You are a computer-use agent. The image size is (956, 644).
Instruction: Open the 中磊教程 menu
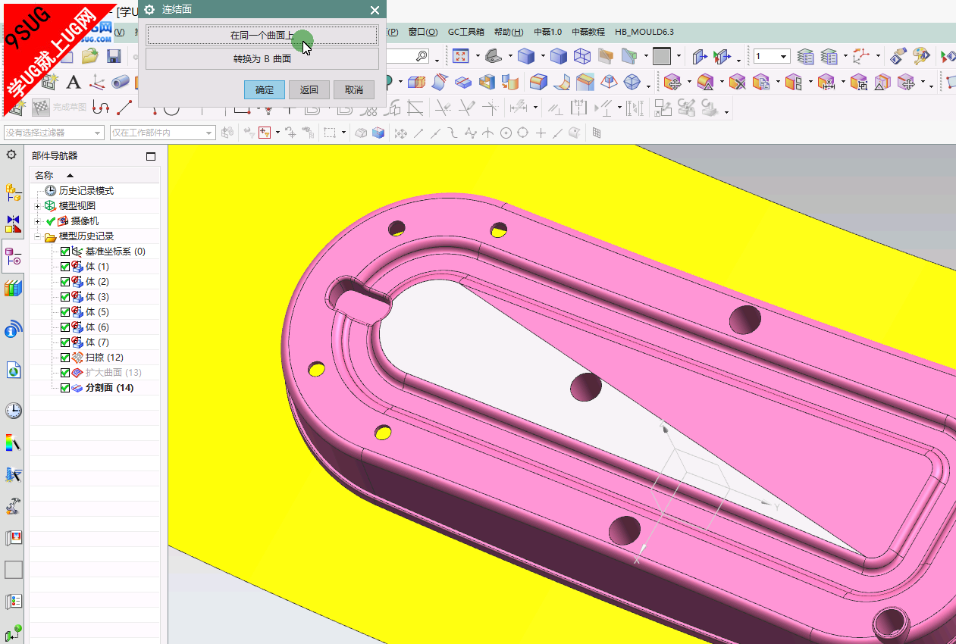(588, 32)
